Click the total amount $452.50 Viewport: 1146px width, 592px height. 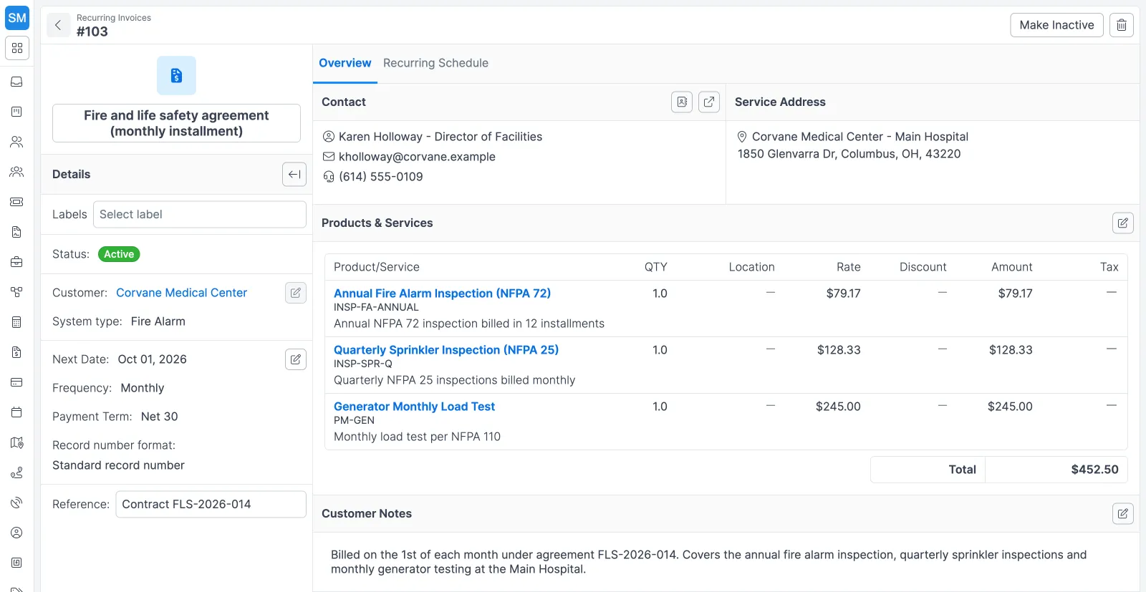coord(1094,470)
